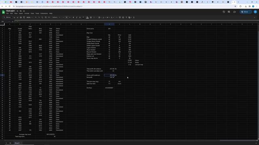259x145 pixels.
Task: Decrease the font size
Action: tap(63, 17)
